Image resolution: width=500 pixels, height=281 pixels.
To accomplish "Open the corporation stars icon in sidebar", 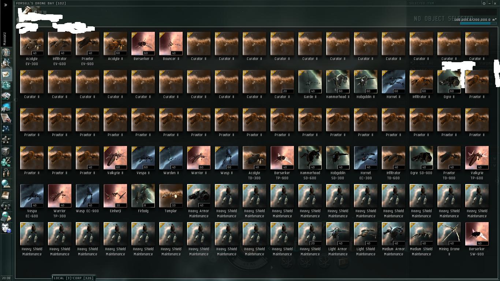I will point(5,140).
